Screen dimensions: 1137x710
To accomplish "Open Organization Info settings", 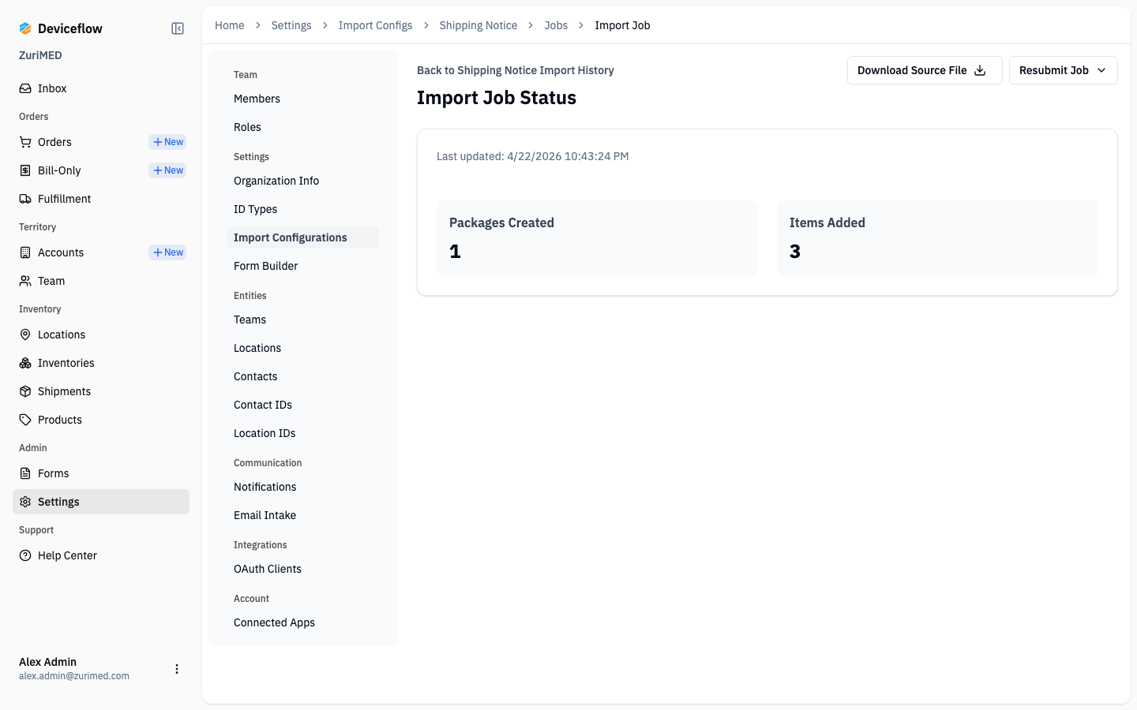I will tap(303, 181).
